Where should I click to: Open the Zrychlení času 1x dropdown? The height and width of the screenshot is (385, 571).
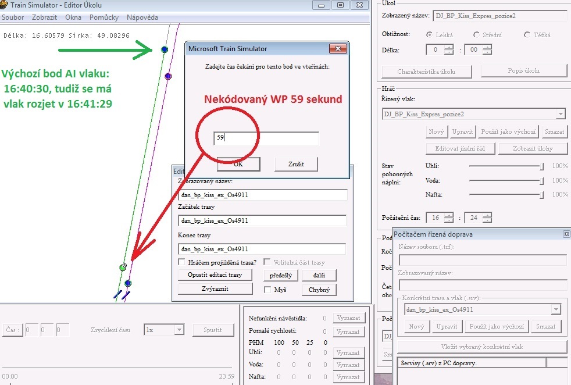pyautogui.click(x=179, y=330)
